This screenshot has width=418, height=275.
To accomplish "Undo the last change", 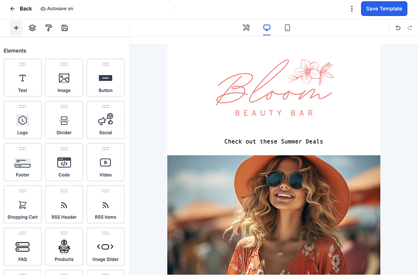I will [x=397, y=27].
